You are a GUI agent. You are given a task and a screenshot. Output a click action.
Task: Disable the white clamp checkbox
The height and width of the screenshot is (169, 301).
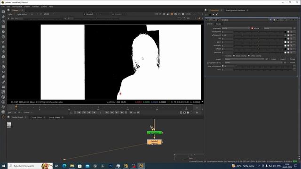(x=249, y=56)
